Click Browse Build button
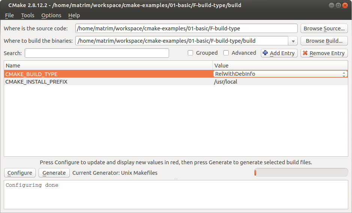 (324, 41)
